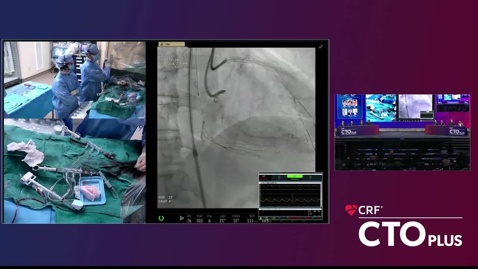This screenshot has width=478, height=269.
Task: Click the gray play arrow icon
Action: click(x=181, y=218)
